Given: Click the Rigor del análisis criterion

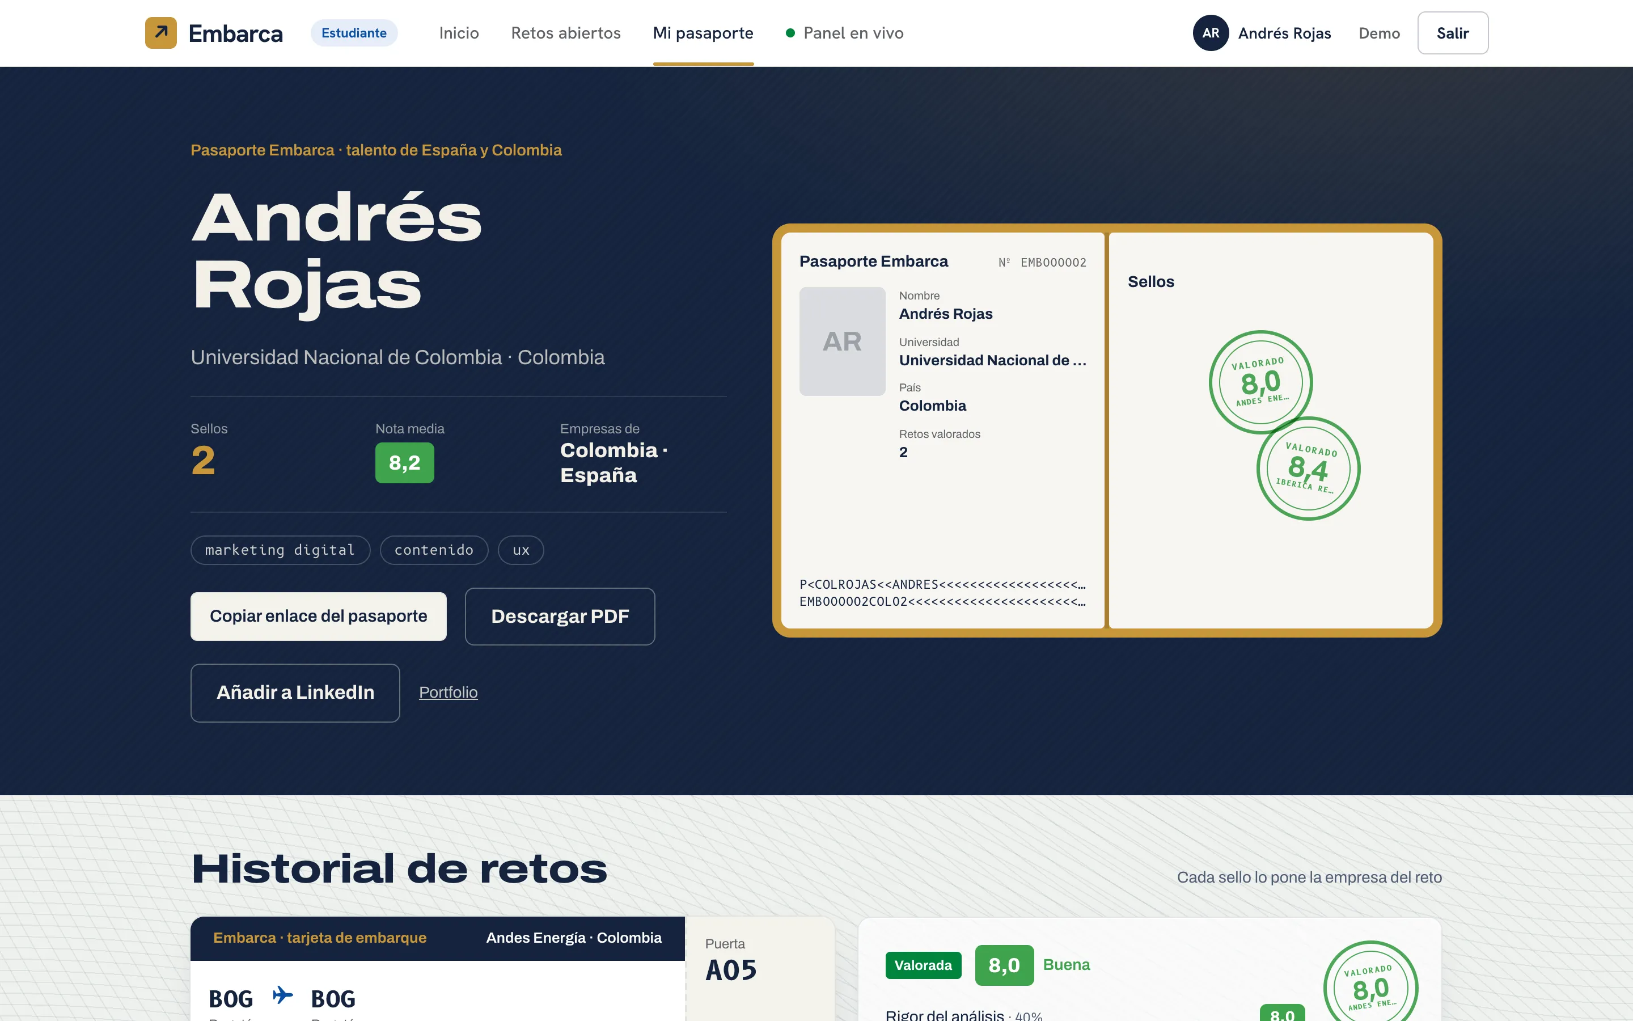Looking at the screenshot, I should click(x=963, y=1015).
